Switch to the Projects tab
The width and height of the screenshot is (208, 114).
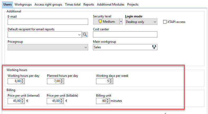coord(133,4)
